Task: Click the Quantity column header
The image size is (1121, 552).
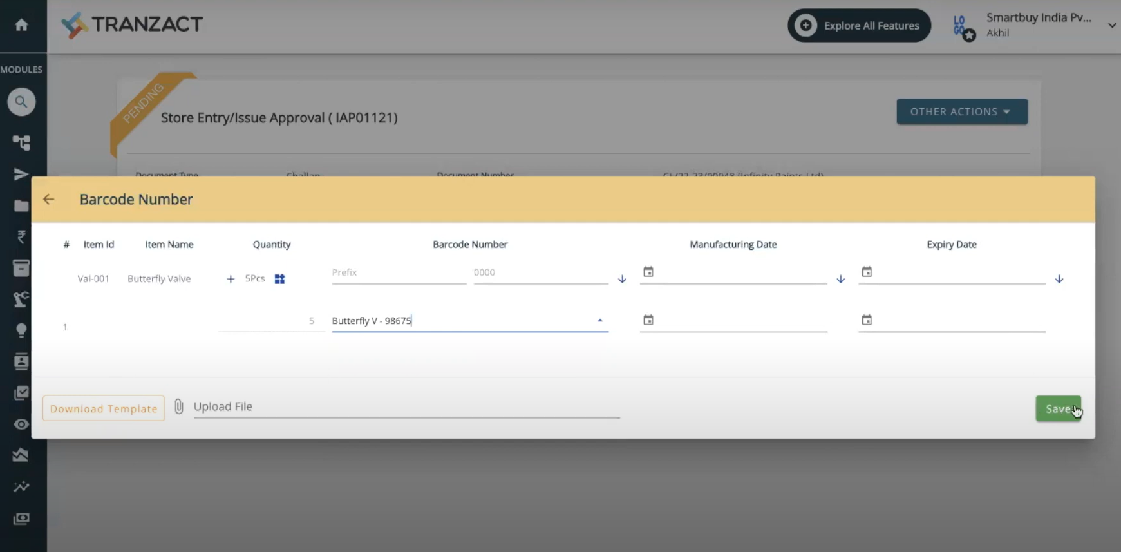Action: click(x=272, y=244)
